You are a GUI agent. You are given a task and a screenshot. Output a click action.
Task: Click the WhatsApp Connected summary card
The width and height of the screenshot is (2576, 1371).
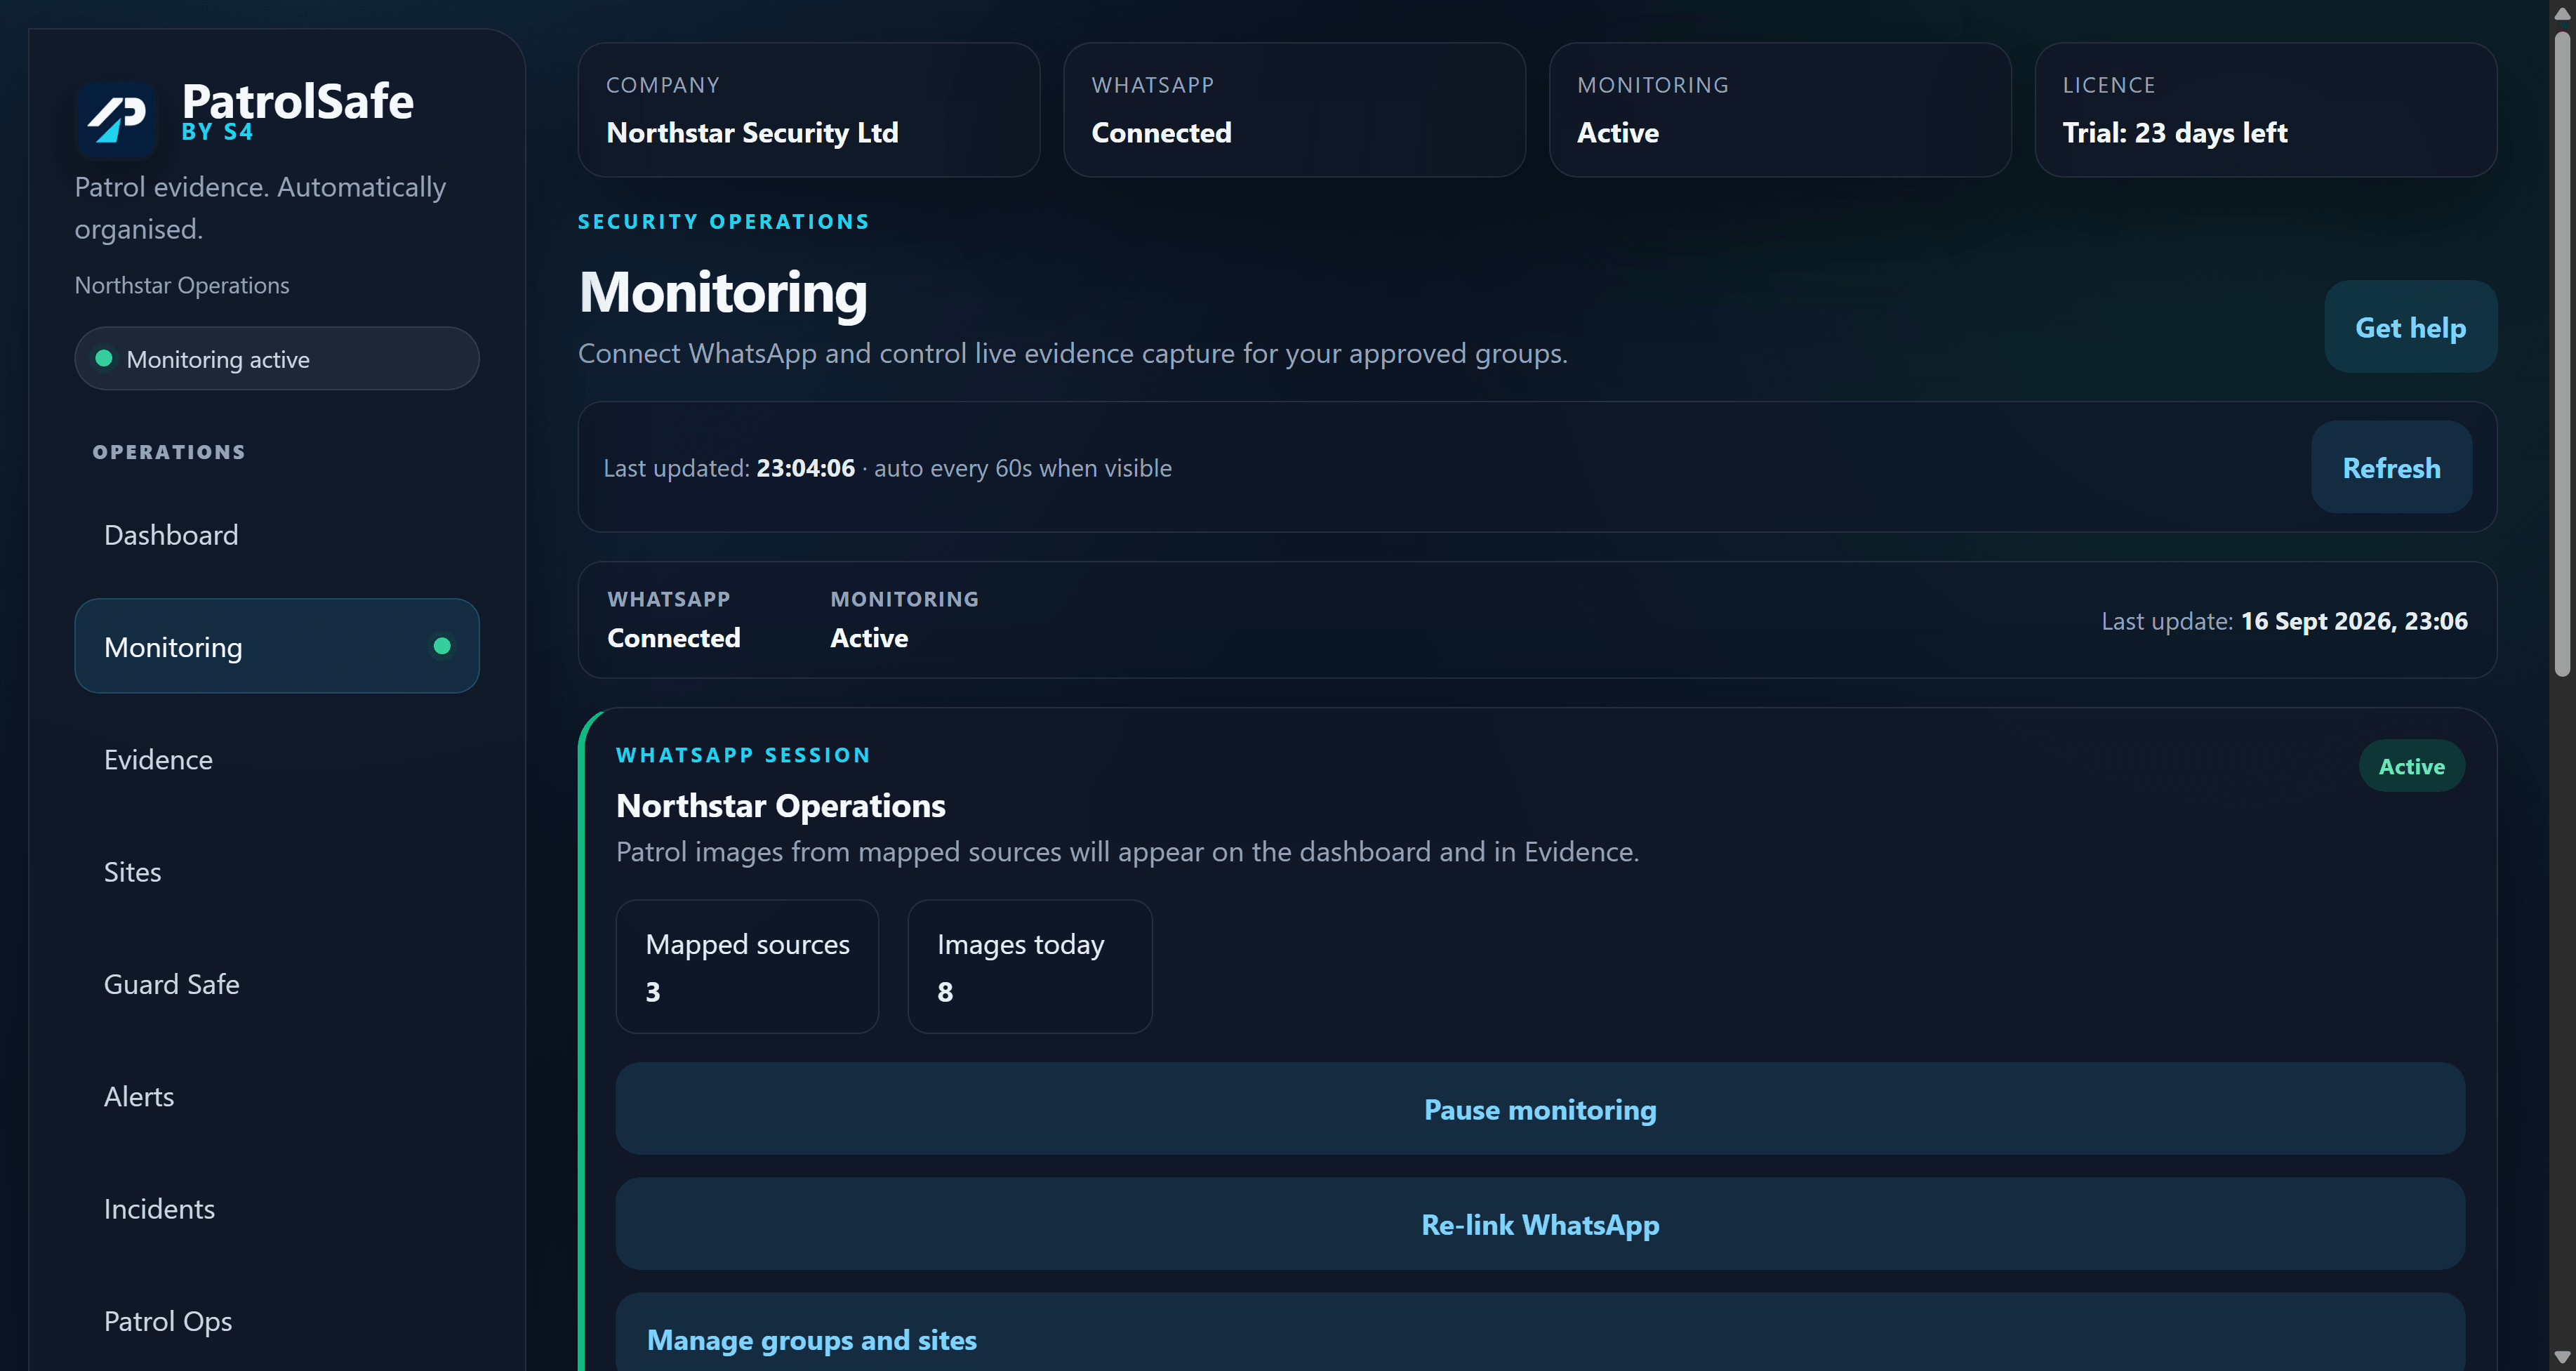pos(1294,110)
